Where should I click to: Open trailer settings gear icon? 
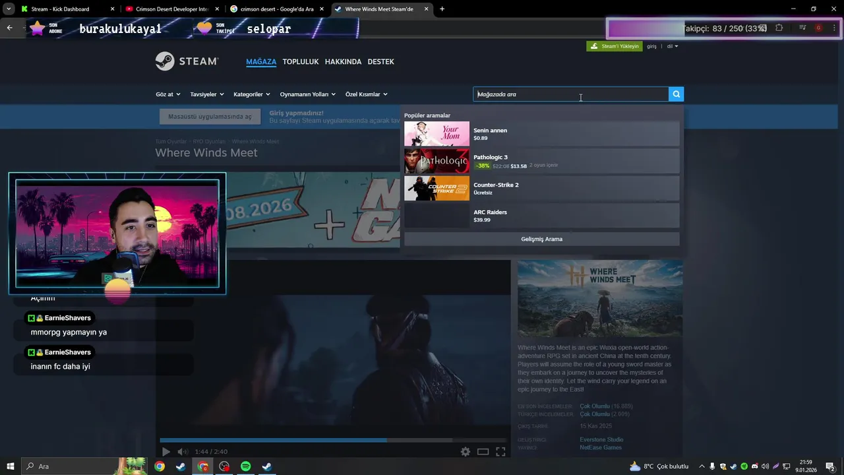(x=466, y=452)
